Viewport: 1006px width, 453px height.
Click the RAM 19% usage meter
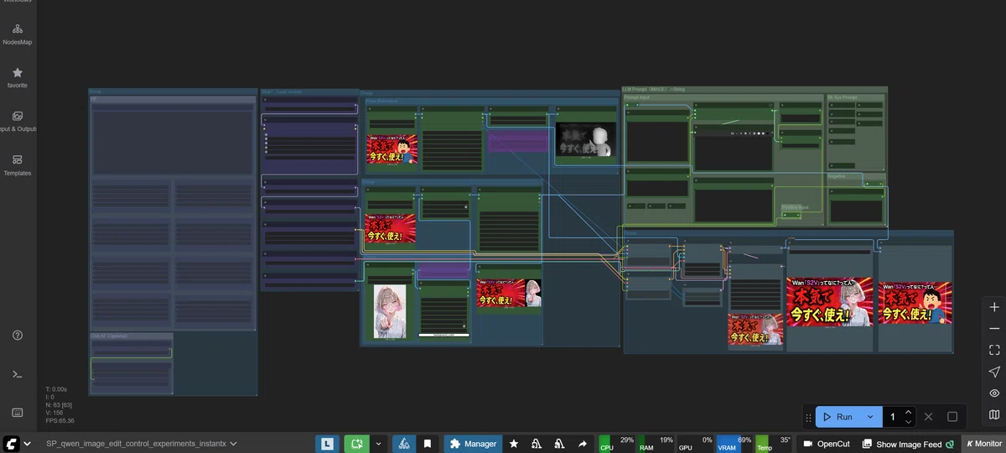[x=656, y=444]
